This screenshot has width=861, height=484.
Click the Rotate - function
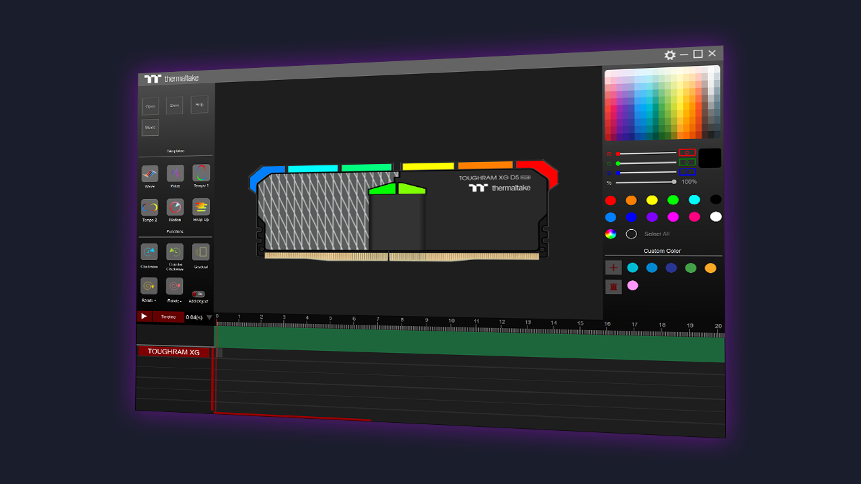(x=175, y=286)
